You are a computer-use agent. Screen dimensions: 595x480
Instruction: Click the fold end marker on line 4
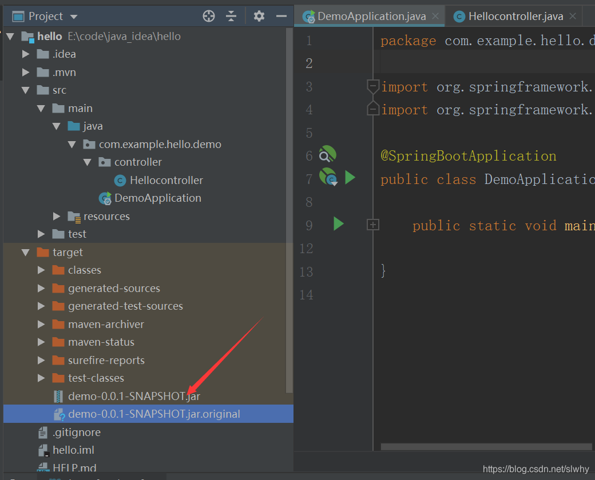coord(373,109)
